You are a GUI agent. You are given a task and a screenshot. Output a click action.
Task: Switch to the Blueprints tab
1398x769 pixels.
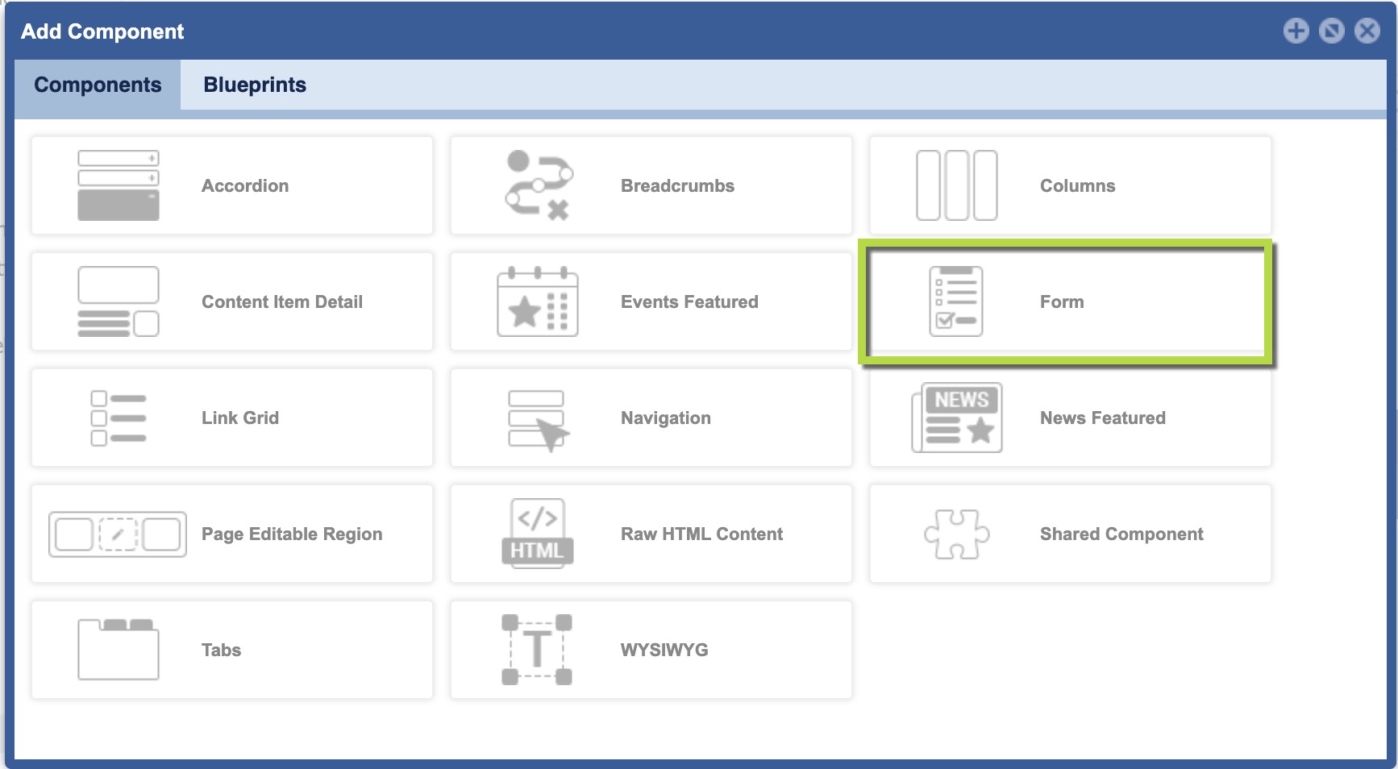pyautogui.click(x=255, y=85)
